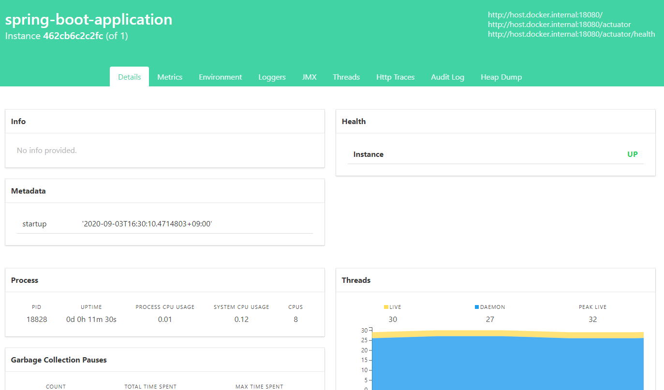Click the system CPU usage value 0.12

[x=241, y=320]
